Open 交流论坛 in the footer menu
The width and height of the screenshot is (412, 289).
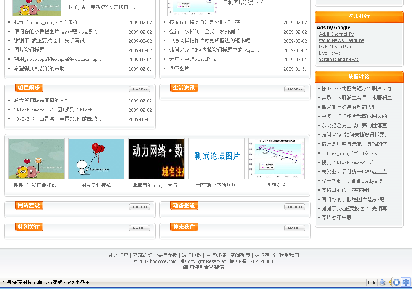pos(143,255)
